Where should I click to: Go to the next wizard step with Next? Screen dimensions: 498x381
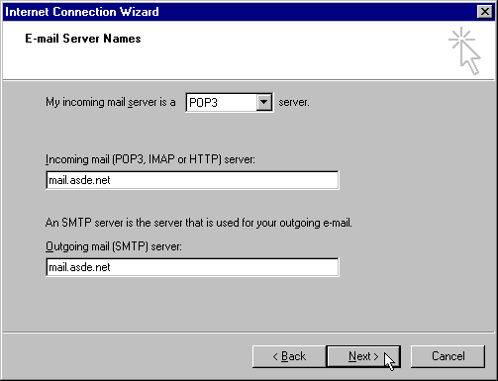[x=363, y=356]
